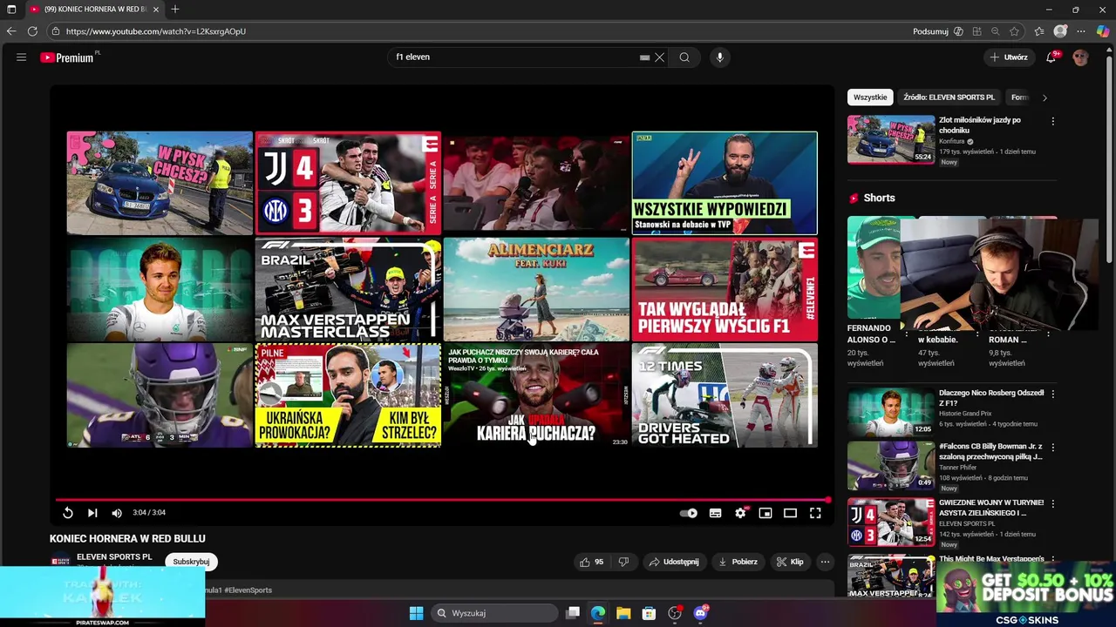Open menu for GWIEZDNE WOJNY W TURYNIE video
The height and width of the screenshot is (627, 1116).
point(1052,503)
